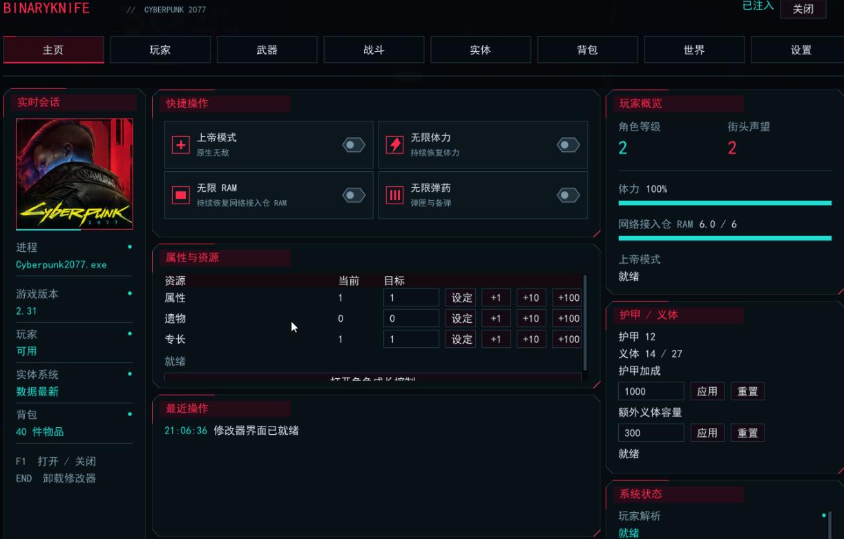The width and height of the screenshot is (844, 539).
Task: Click the 无限弹药 ammo bars icon
Action: coord(395,195)
